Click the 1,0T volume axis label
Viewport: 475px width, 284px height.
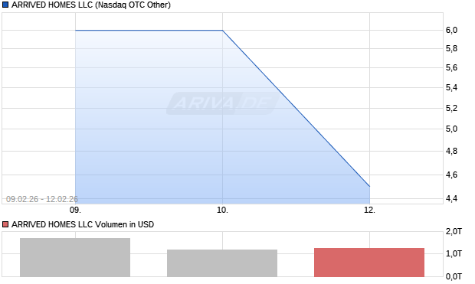(x=454, y=253)
